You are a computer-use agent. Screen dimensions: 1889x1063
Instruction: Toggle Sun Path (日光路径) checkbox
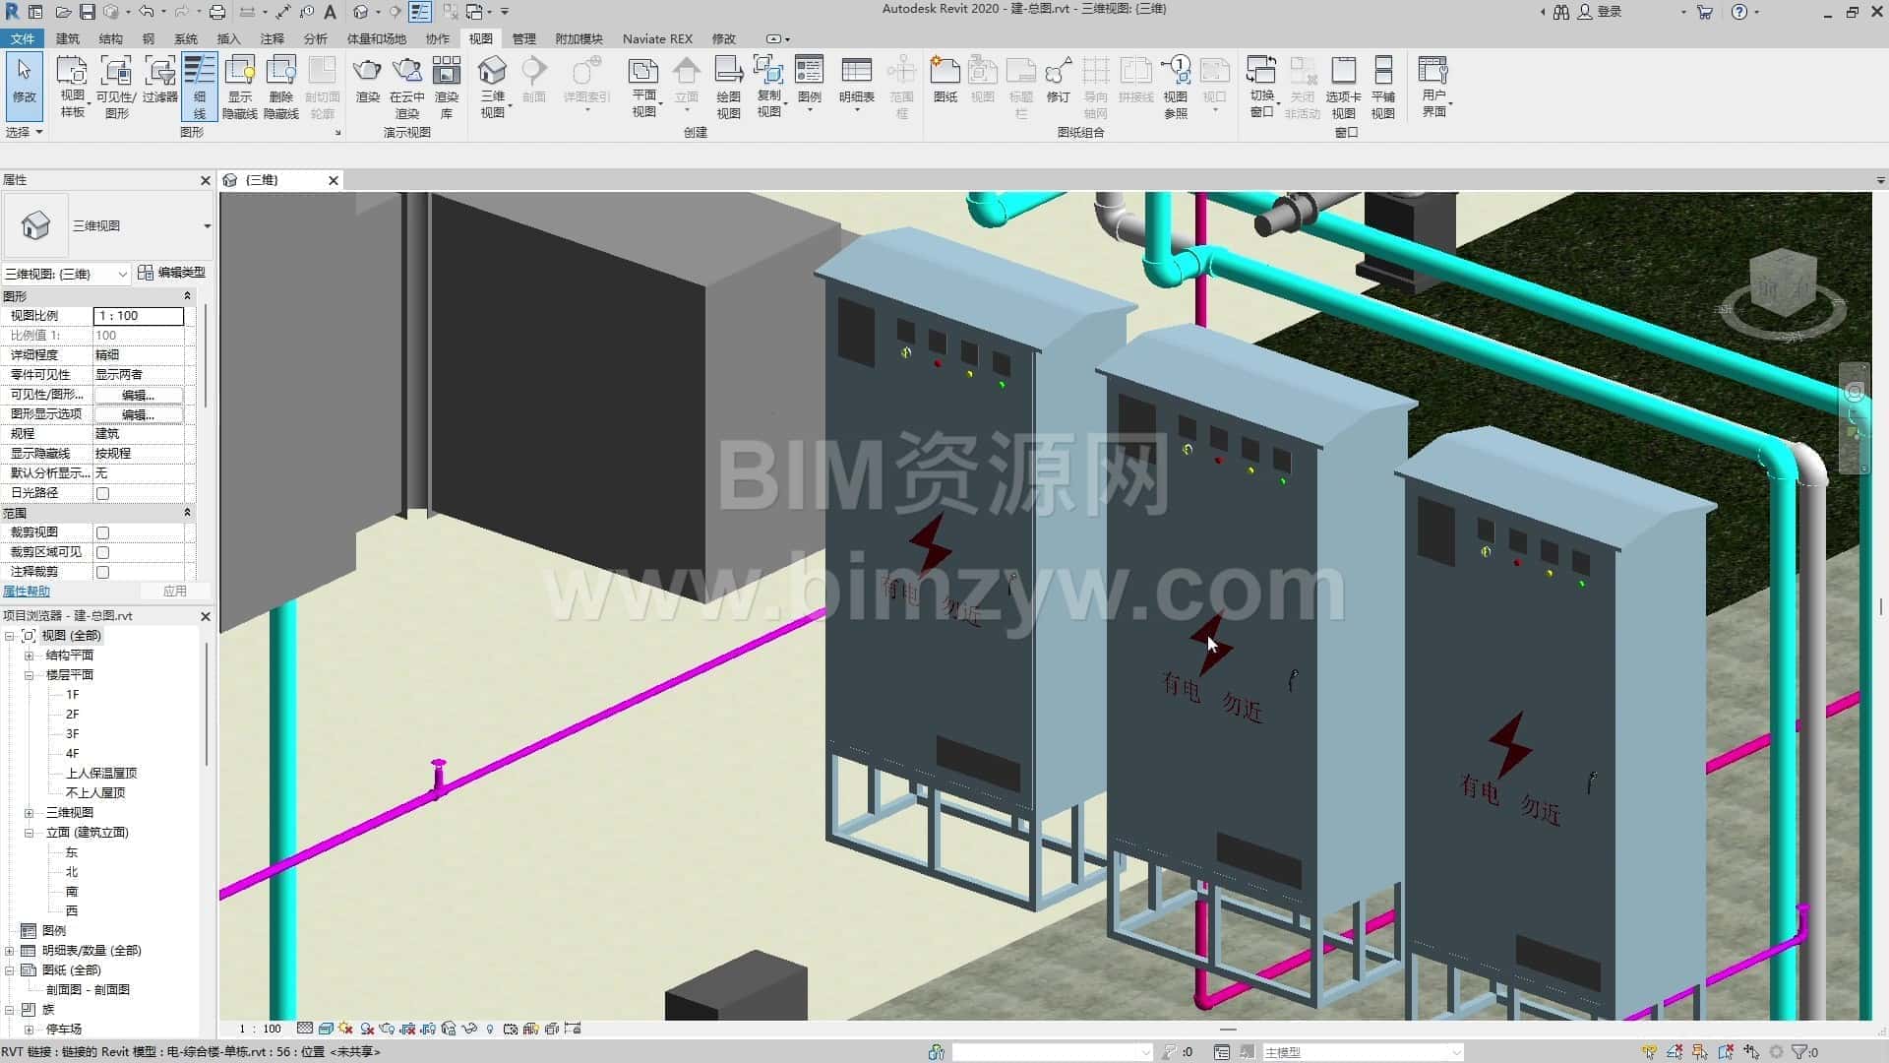click(102, 493)
